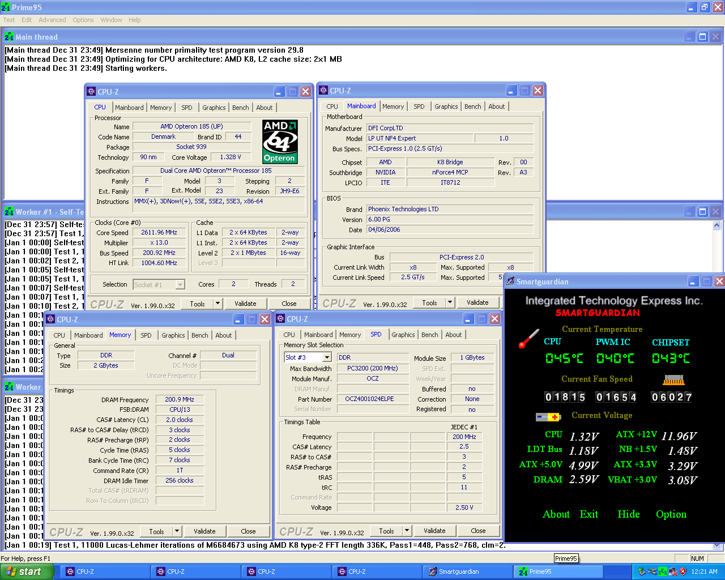Click title icon of CPU-Z window showing Memory tab
Image resolution: width=725 pixels, height=580 pixels.
click(50, 319)
